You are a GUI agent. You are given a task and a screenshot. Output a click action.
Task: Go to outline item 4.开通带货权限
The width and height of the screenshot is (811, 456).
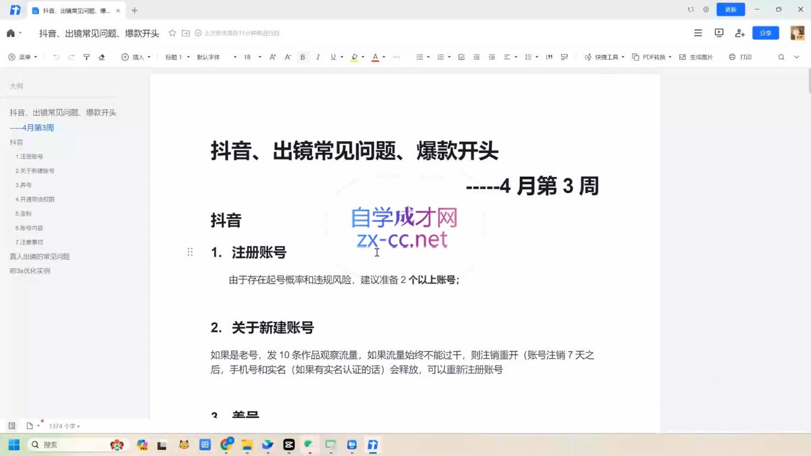[x=35, y=199]
